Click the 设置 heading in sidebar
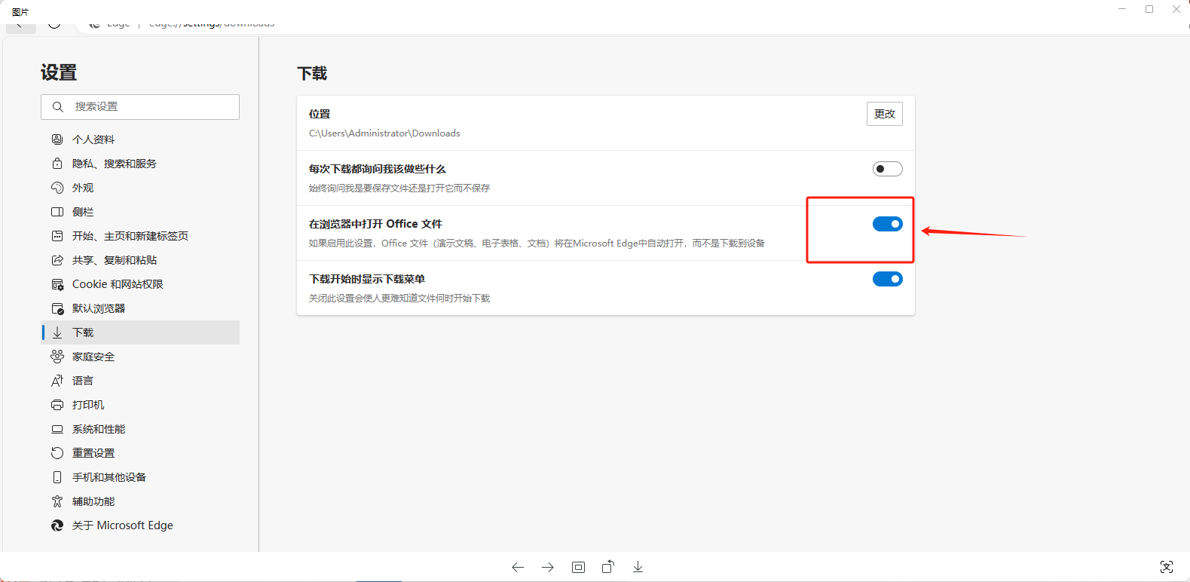 pyautogui.click(x=59, y=72)
